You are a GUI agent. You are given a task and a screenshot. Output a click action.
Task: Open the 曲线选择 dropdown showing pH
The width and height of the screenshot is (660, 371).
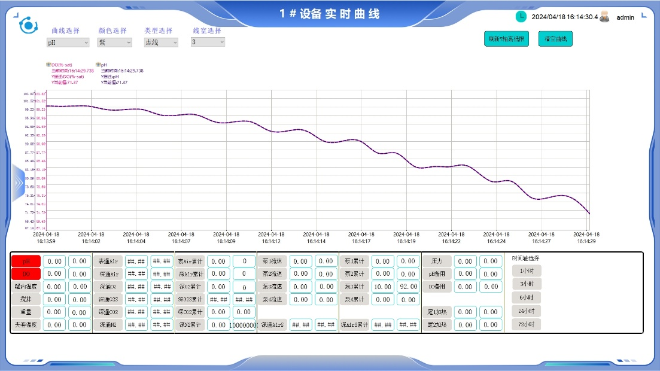(x=68, y=42)
